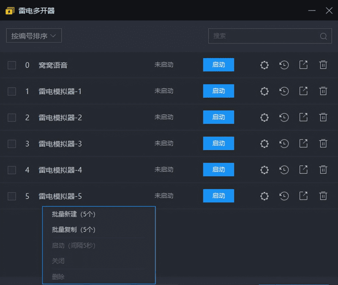Open the 按编号排序 sorting dropdown
Screen dimensions: 338x285
click(33, 35)
